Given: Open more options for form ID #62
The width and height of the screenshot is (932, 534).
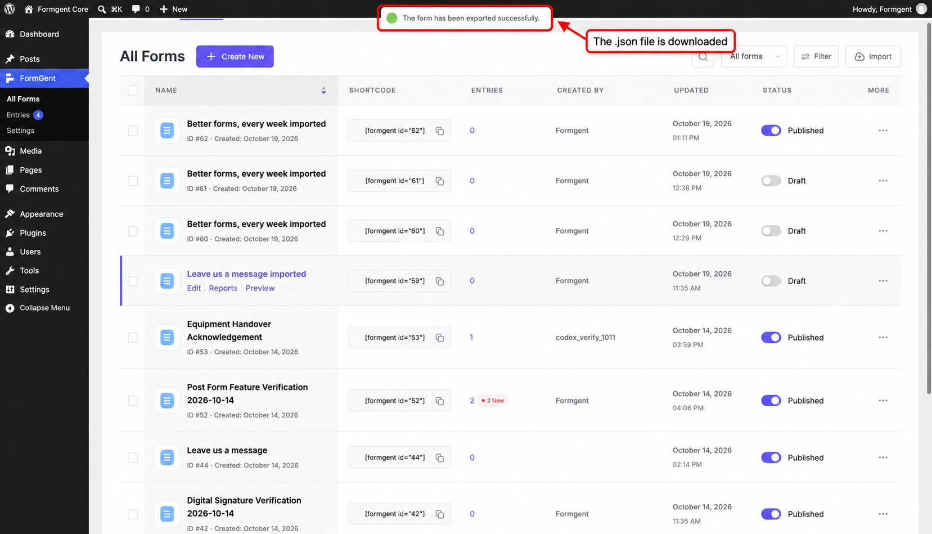Looking at the screenshot, I should (883, 131).
